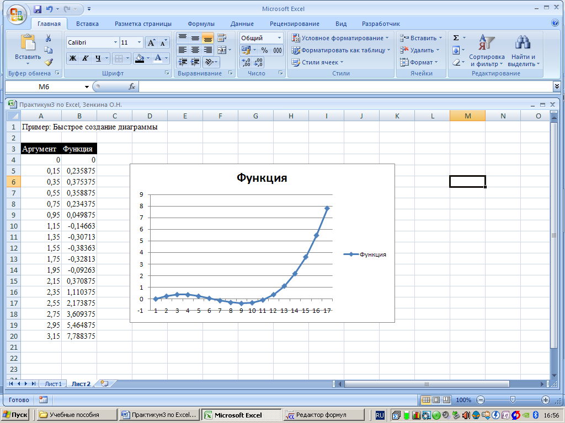This screenshot has width=565, height=423.
Task: Click the Paste (Вставить) clipboard icon
Action: [x=28, y=42]
